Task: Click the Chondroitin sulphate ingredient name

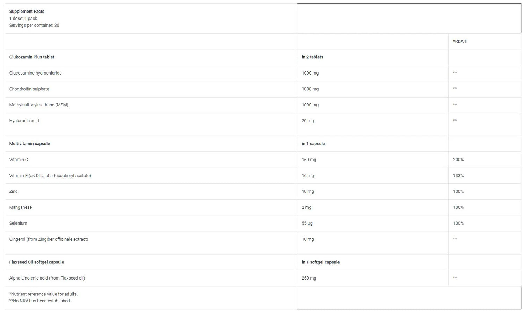Action: (29, 89)
